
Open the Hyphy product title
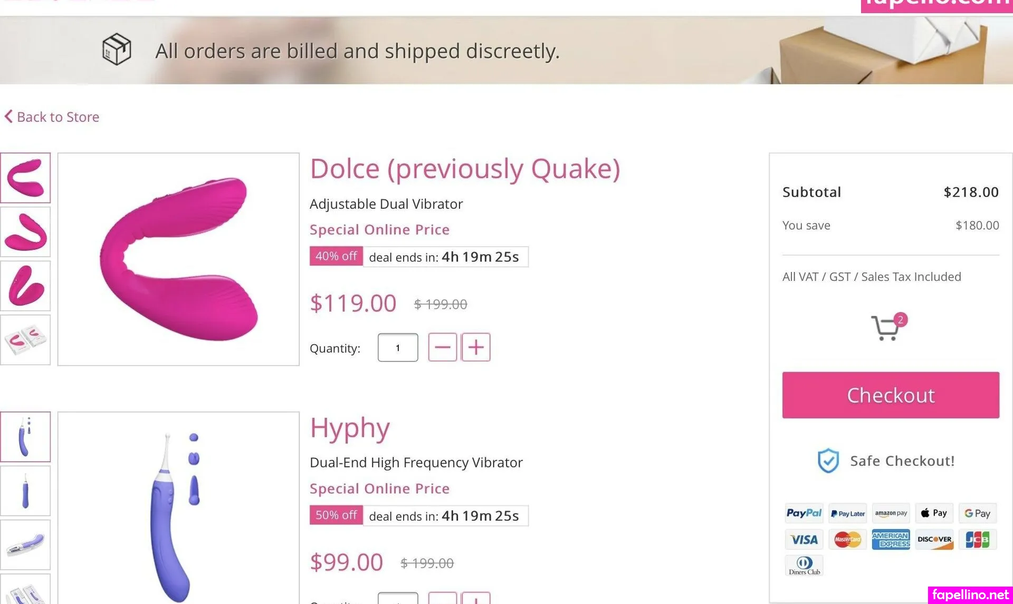[350, 427]
